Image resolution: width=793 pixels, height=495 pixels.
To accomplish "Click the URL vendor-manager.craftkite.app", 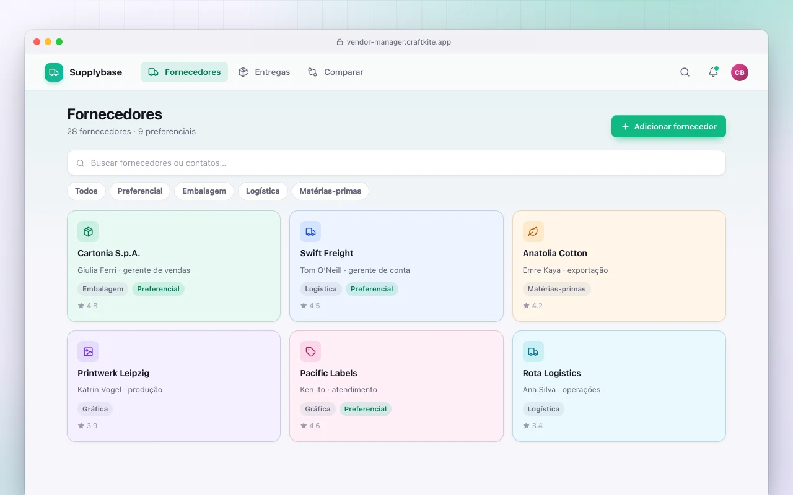I will (x=399, y=42).
